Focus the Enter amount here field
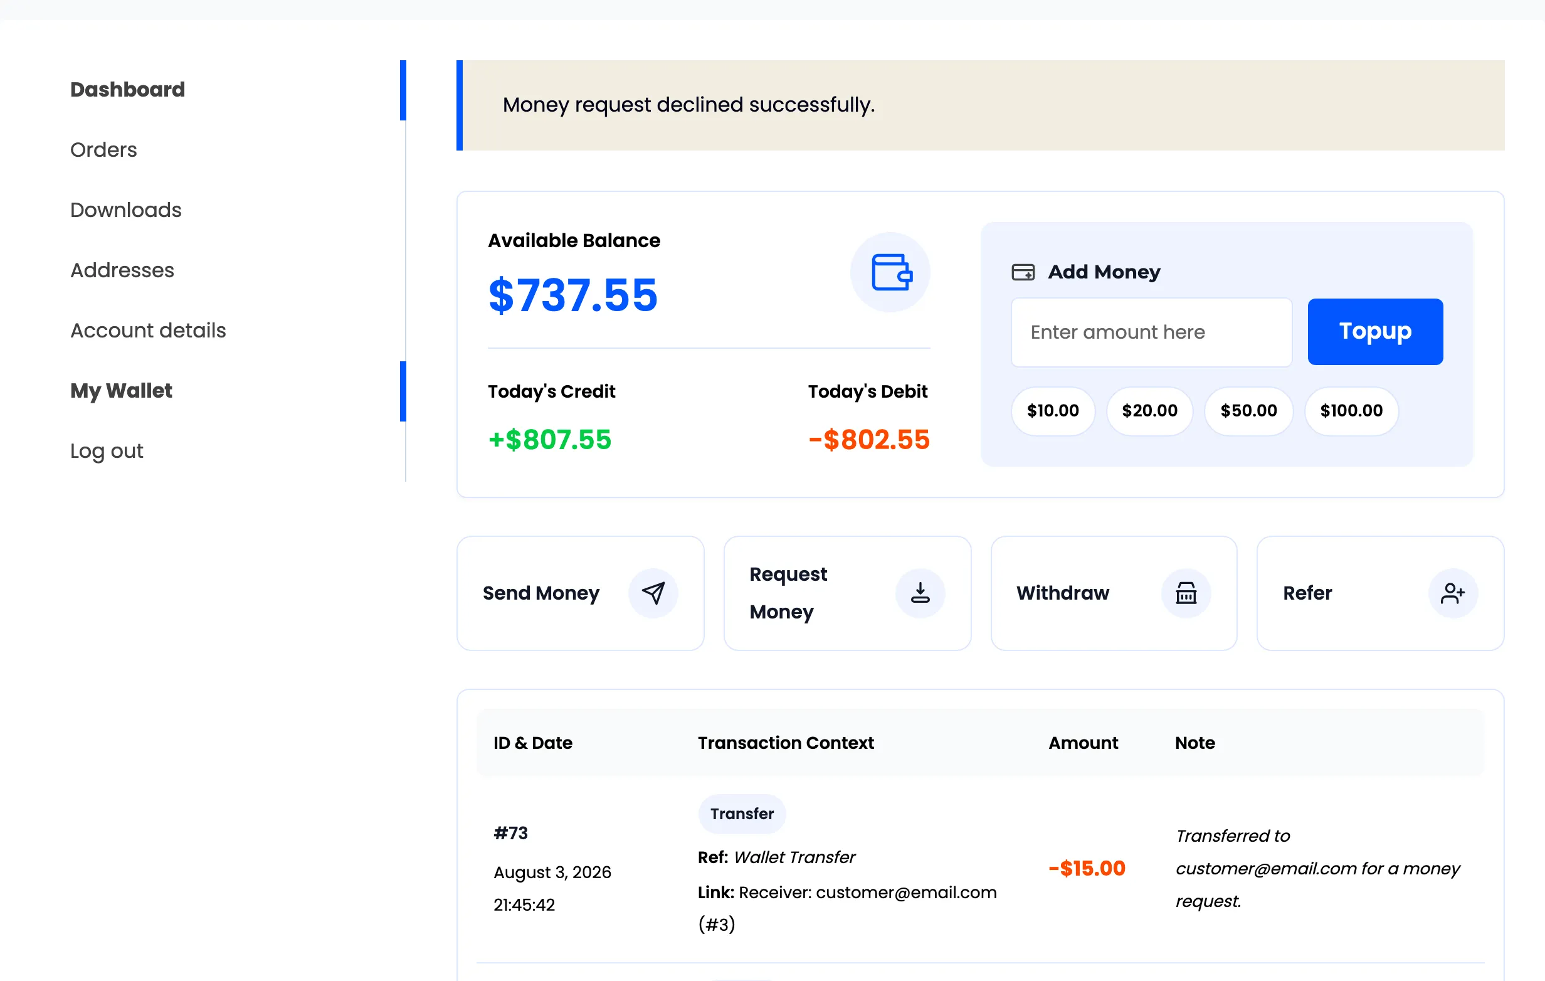 [1151, 332]
